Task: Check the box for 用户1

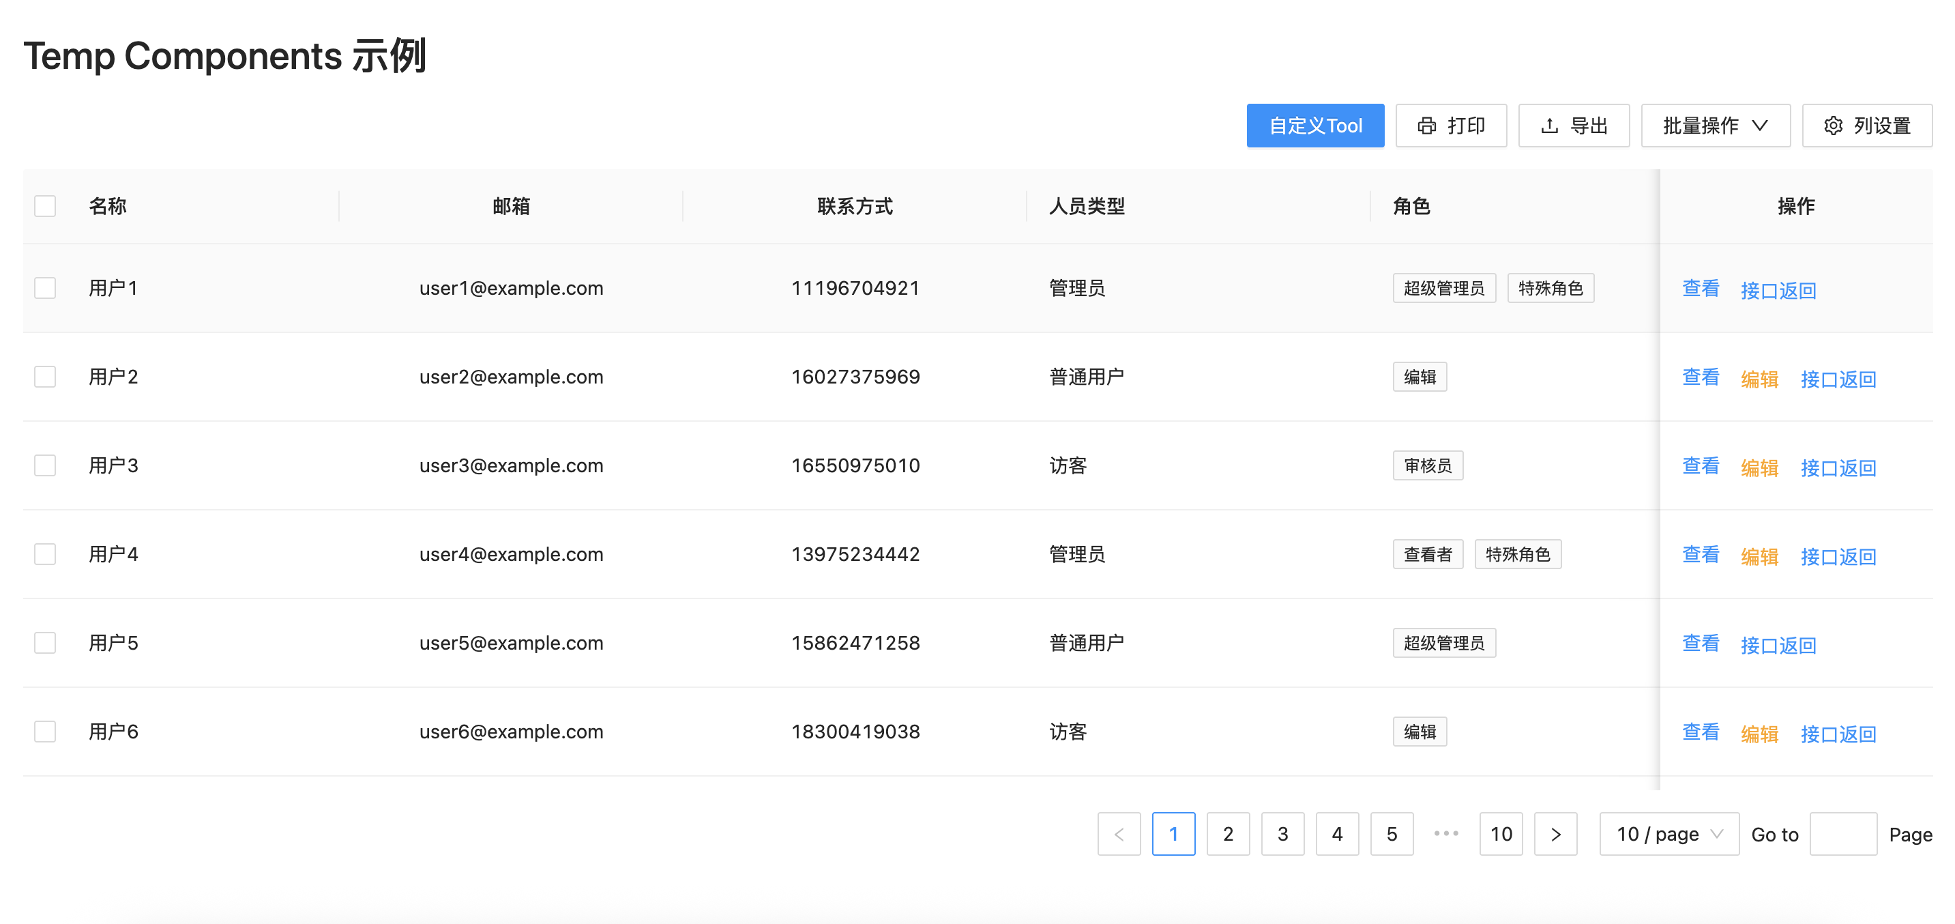Action: [46, 289]
